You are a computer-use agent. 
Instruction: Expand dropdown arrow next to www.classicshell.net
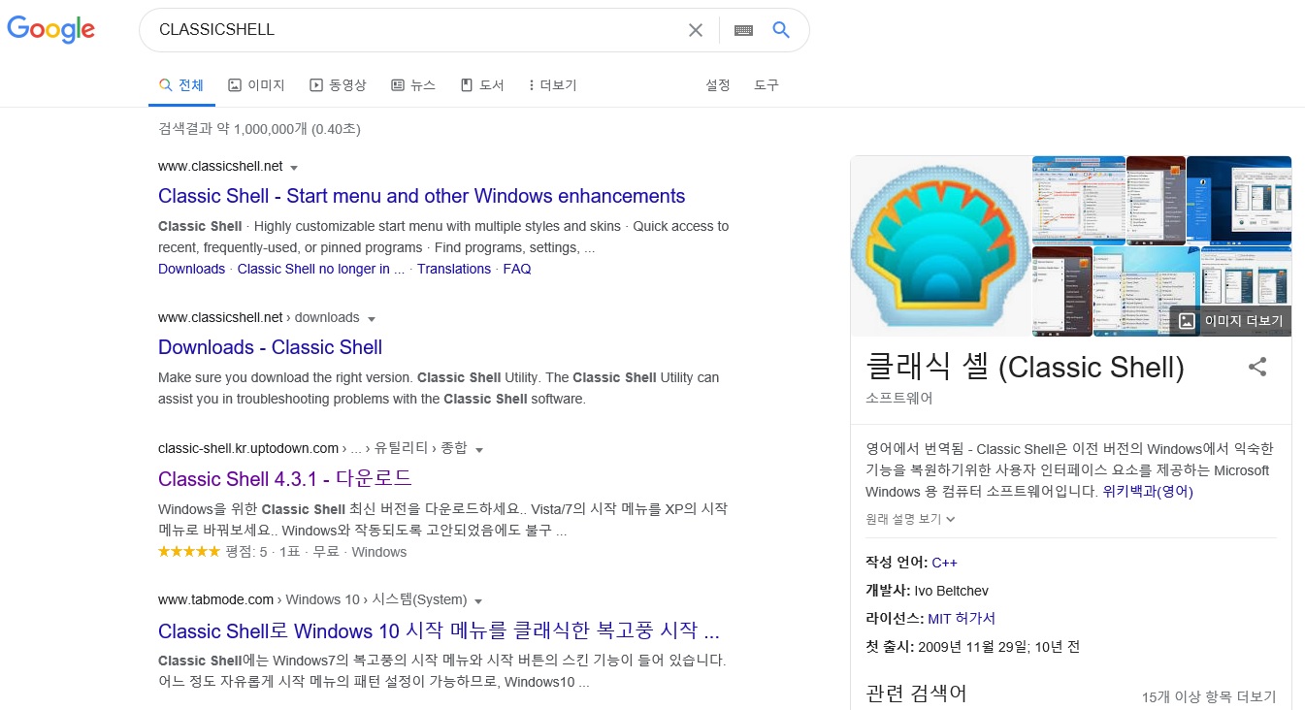[x=294, y=168]
